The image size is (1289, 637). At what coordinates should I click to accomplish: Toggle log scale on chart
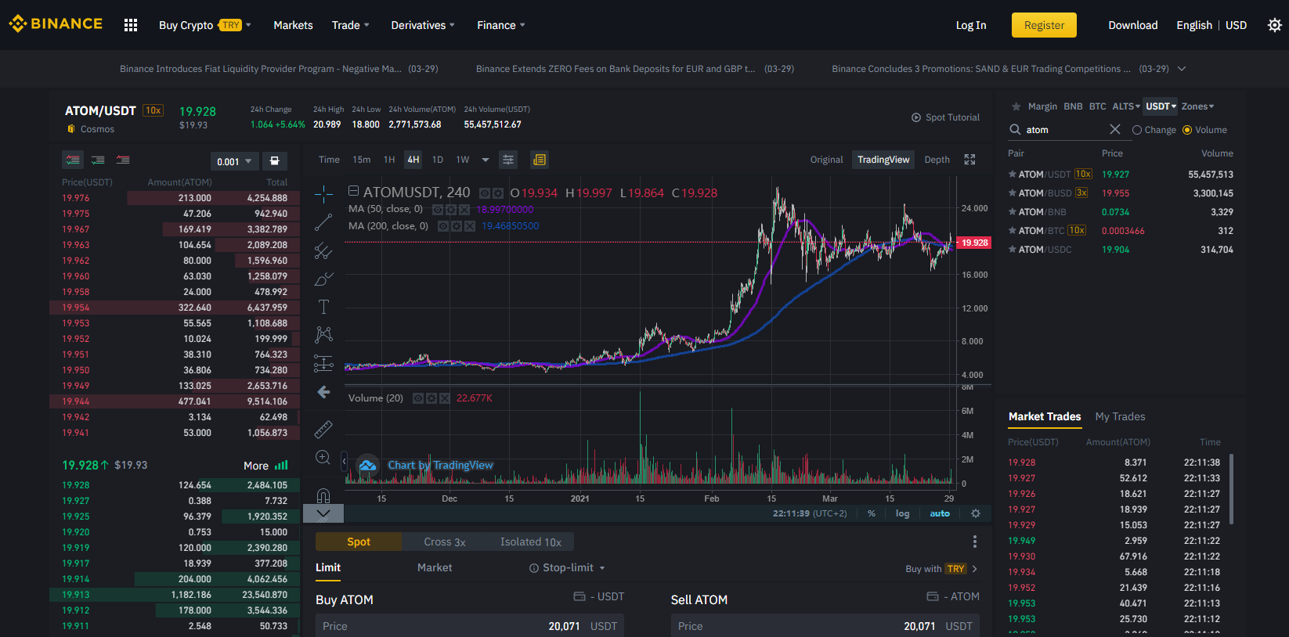903,513
